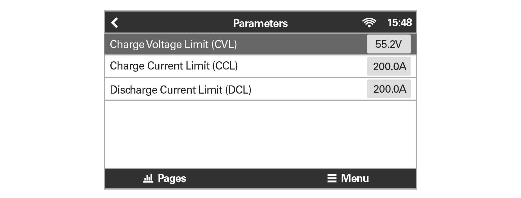Click the hamburger icon beside Menu

332,178
